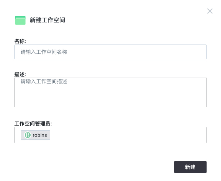Dismiss dialog using the X icon
Viewport: 221px width, 181px height.
(x=210, y=11)
